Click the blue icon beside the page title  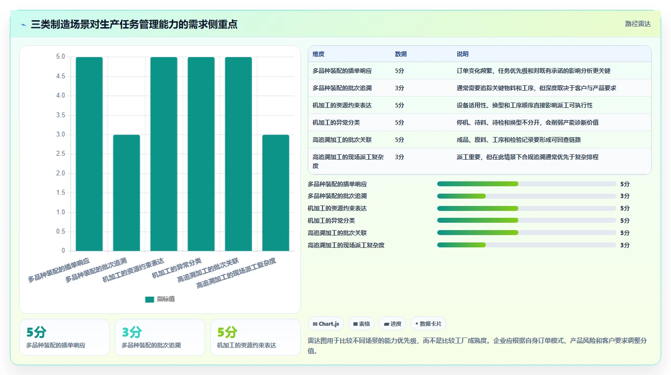coord(24,25)
